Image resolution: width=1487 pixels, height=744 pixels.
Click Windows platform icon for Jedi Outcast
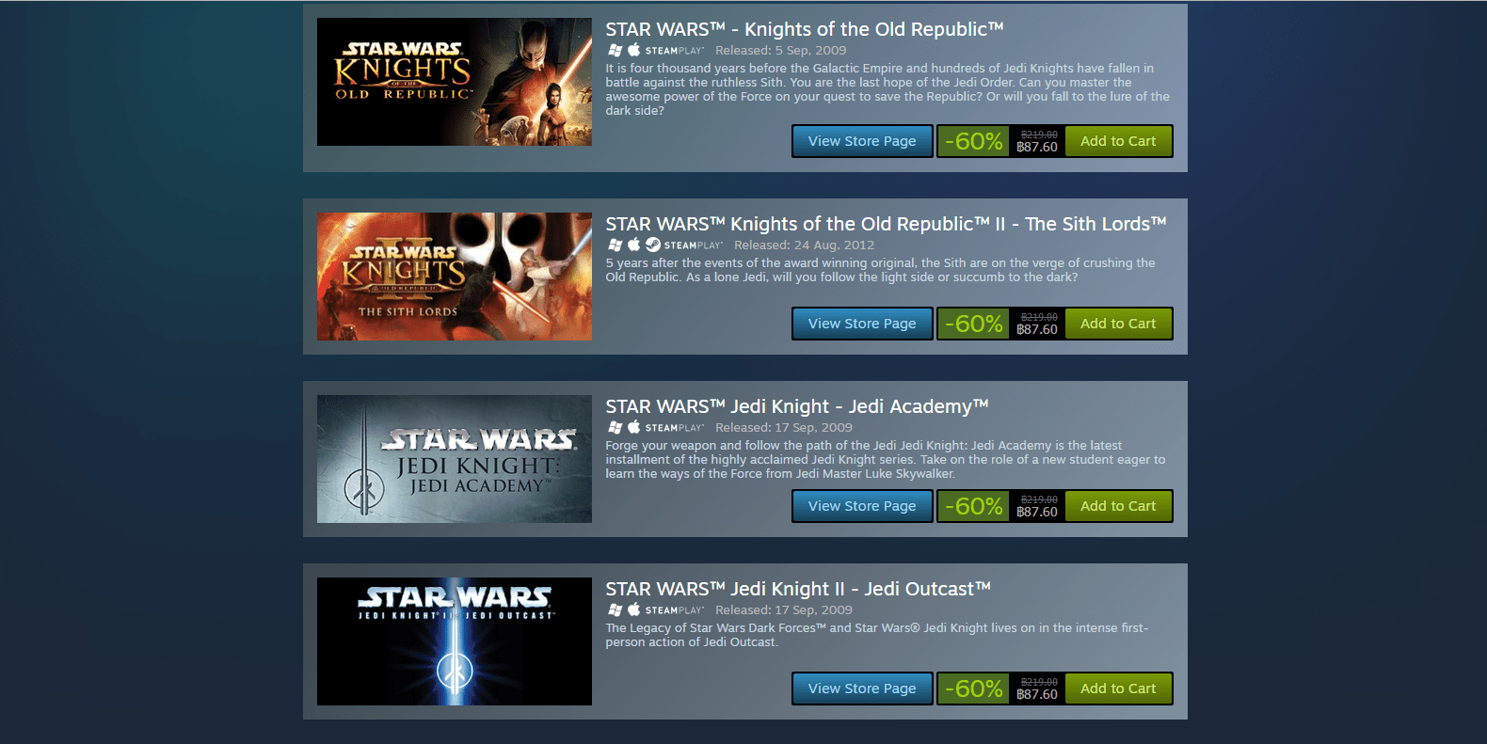tap(615, 610)
